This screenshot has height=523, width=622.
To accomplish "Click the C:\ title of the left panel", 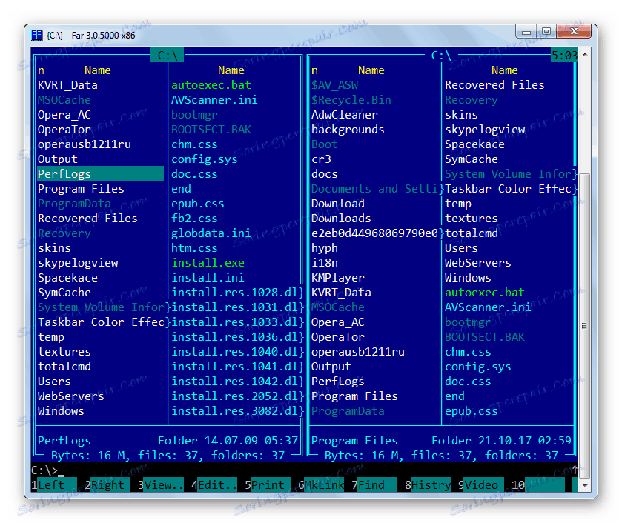I will tap(168, 55).
